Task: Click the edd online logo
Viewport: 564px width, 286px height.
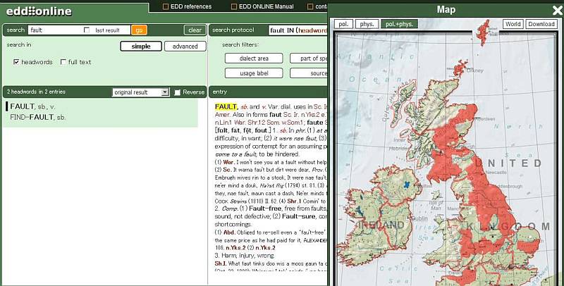Action: 39,11
